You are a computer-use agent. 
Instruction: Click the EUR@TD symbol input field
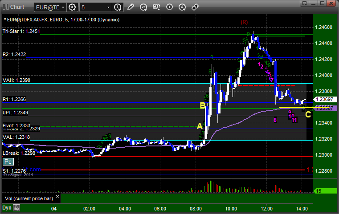(x=48, y=8)
